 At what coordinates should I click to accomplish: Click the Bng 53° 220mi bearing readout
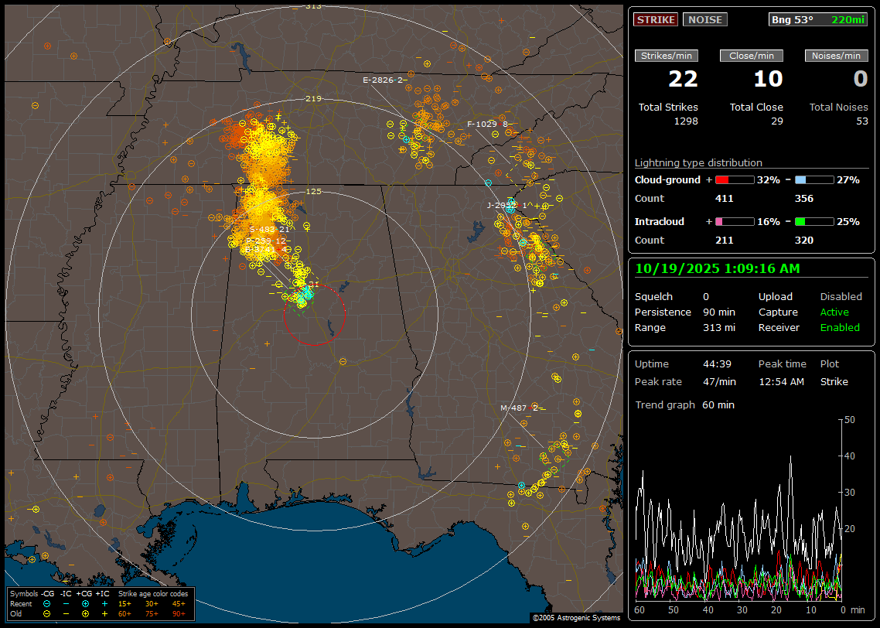[817, 20]
